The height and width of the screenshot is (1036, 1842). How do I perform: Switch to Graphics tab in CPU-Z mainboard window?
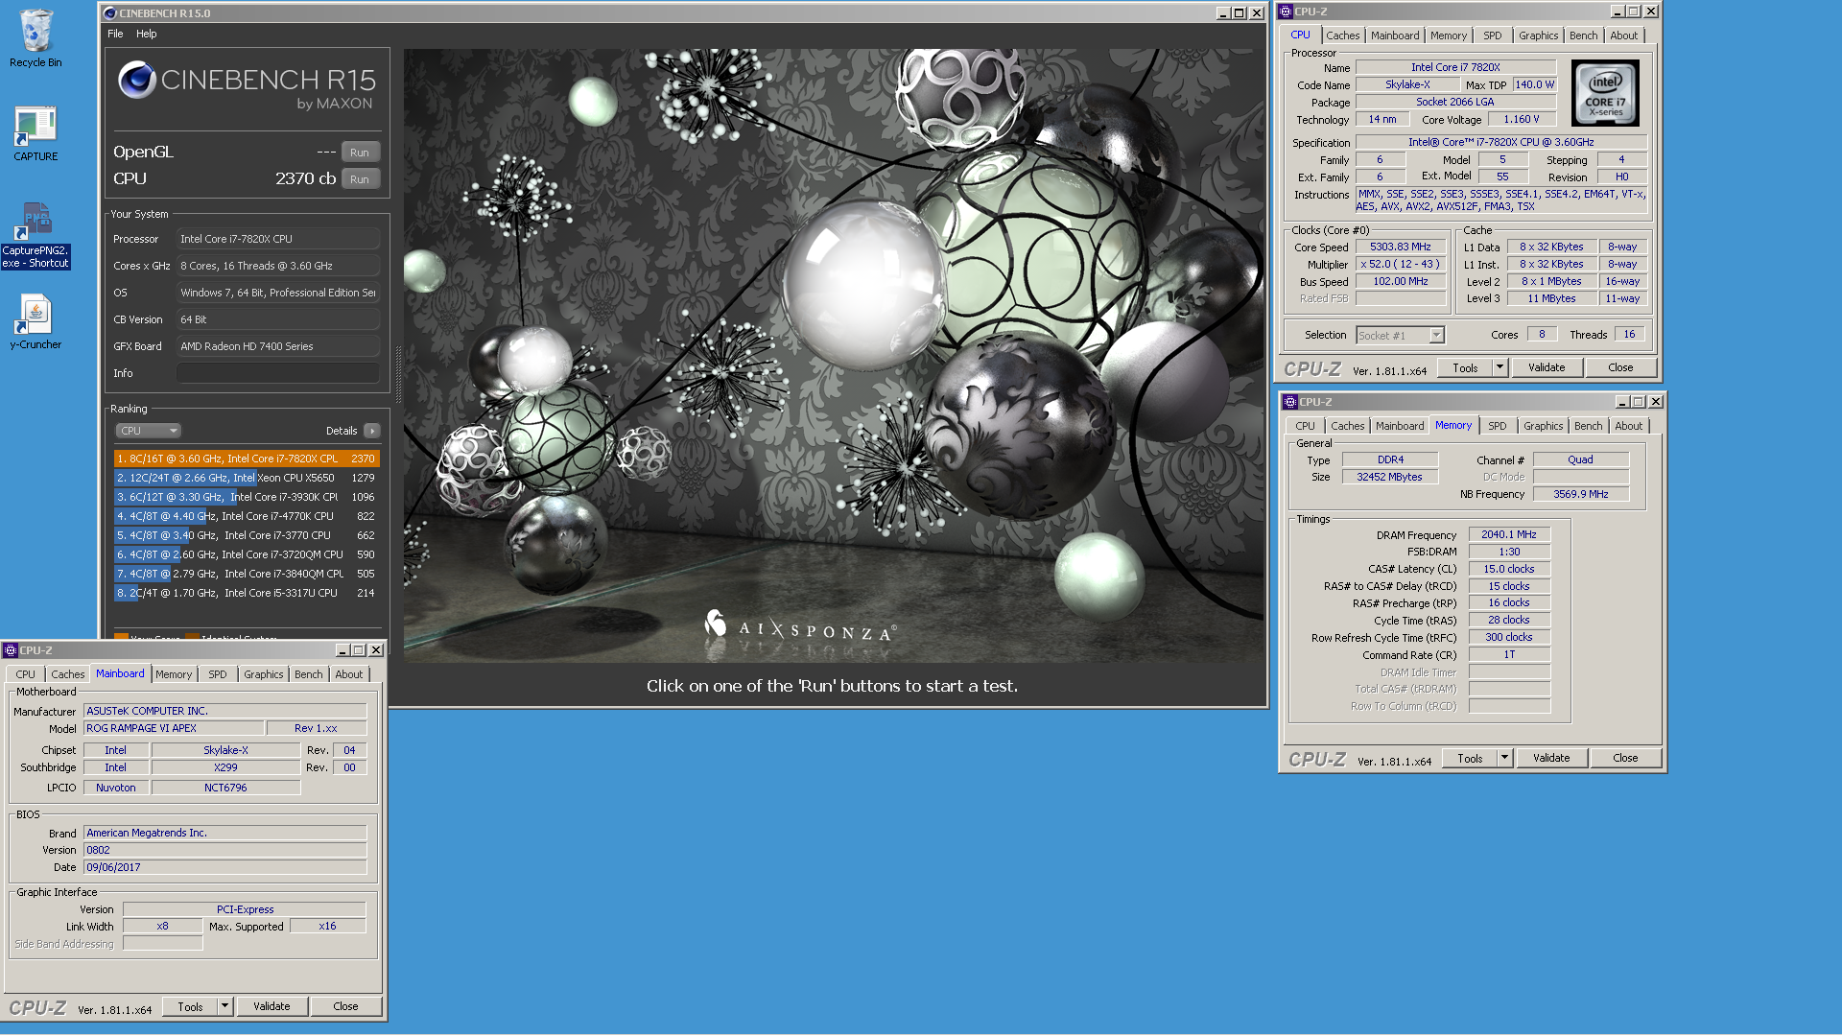(263, 674)
